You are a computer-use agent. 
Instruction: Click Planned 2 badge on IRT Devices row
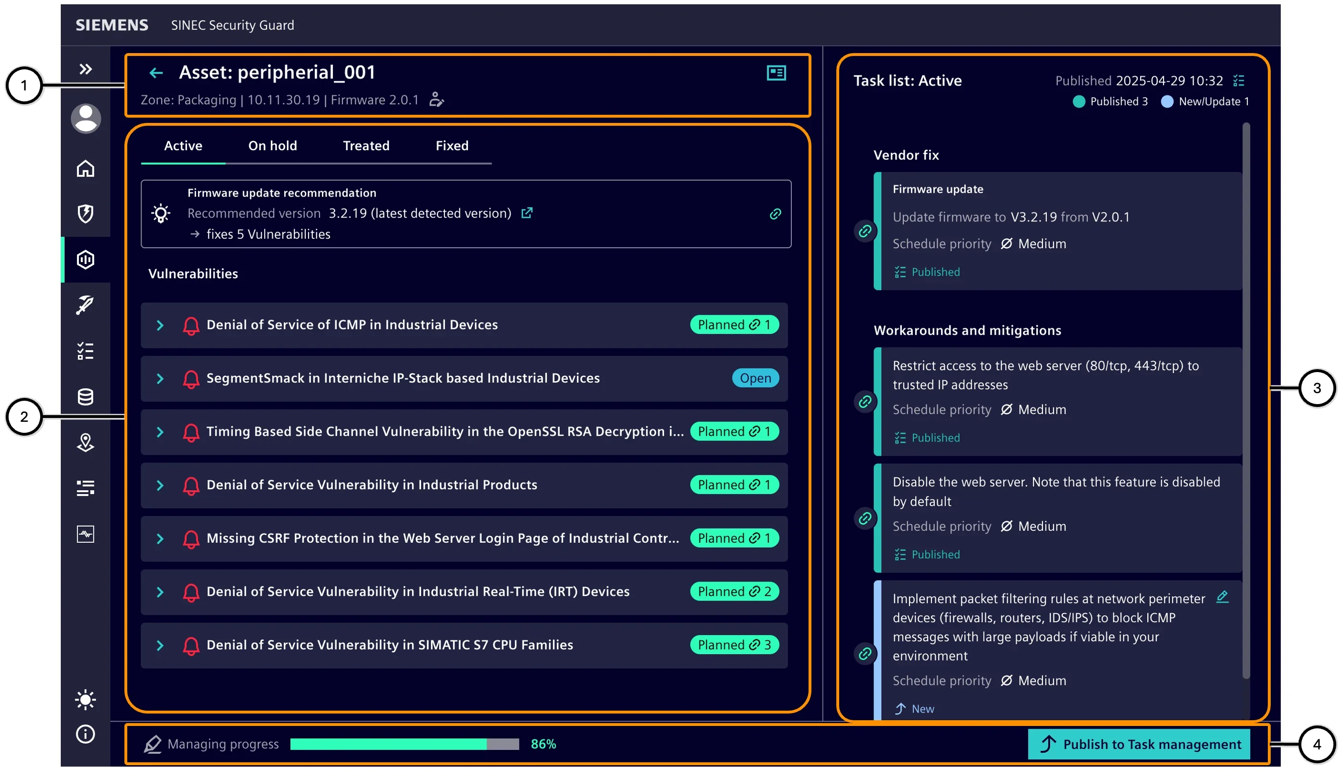point(734,592)
